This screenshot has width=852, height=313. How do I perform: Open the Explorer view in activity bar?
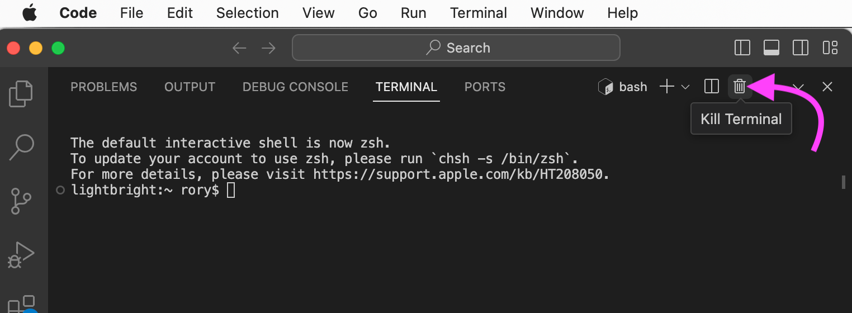(21, 94)
